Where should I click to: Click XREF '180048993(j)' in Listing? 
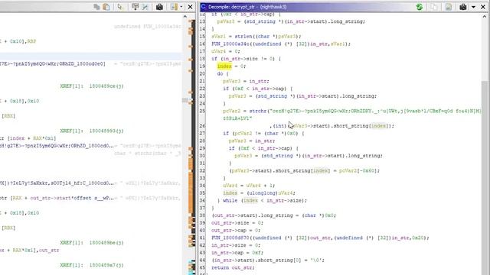click(x=106, y=131)
